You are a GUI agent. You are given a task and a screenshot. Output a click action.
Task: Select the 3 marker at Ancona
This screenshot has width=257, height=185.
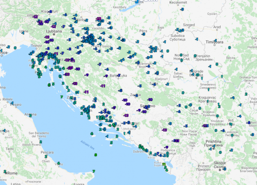pos(30,116)
